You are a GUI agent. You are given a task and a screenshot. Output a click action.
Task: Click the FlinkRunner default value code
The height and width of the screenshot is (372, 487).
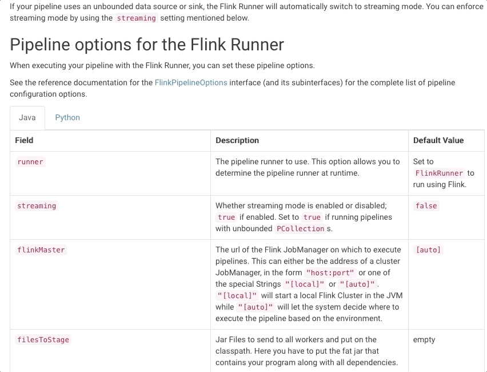tap(440, 173)
